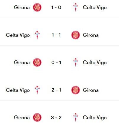Viewport: 119px width, 126px height.
Task: Click Girona crest in 2 - 1 match
Action: coord(76,90)
